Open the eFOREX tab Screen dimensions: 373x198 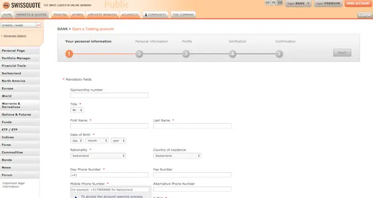coord(77,14)
